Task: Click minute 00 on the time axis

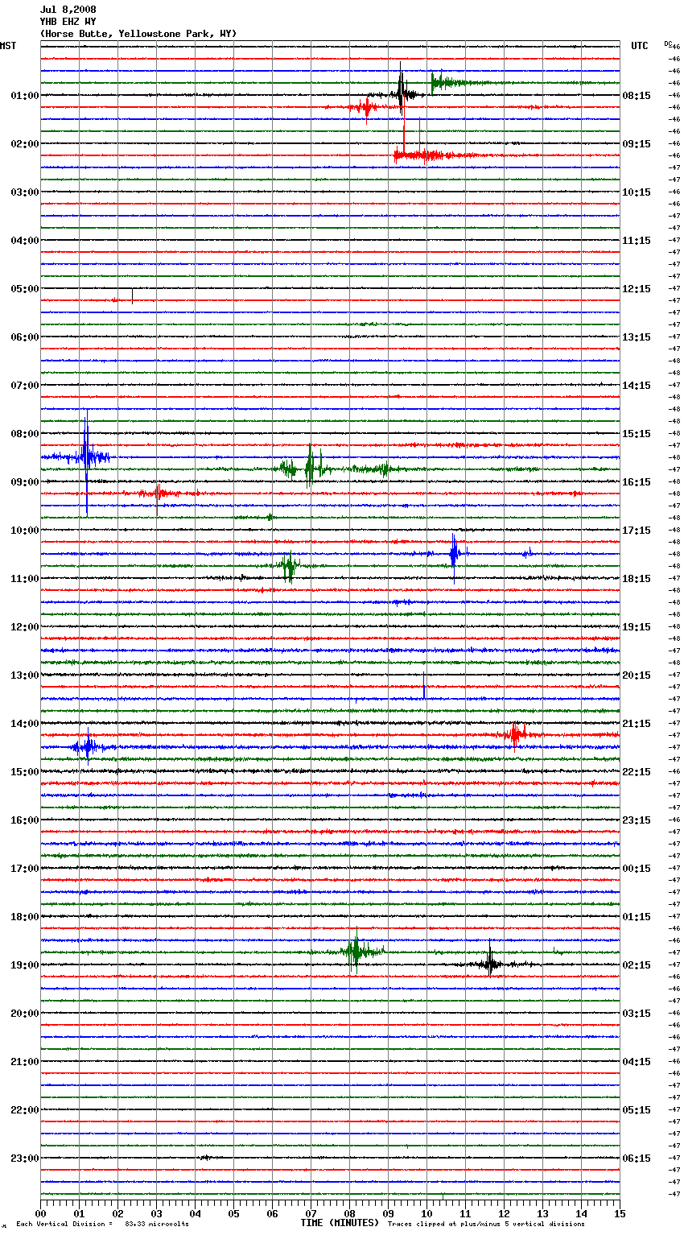Action: point(40,1213)
